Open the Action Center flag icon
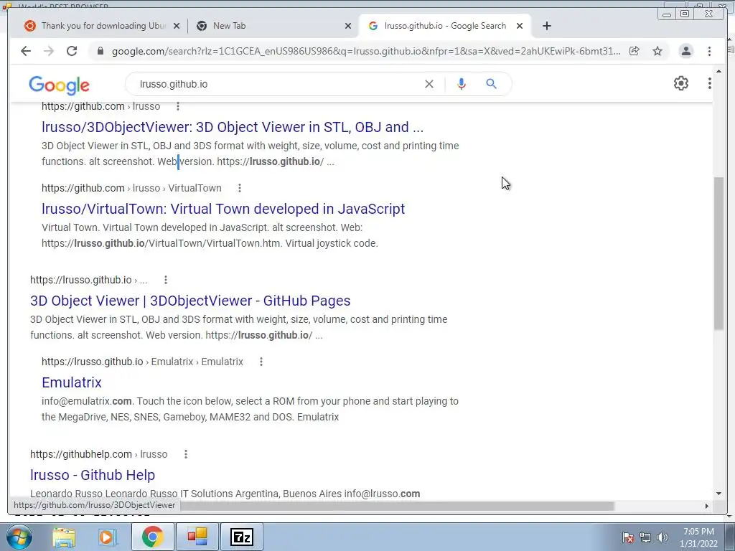 tap(628, 537)
